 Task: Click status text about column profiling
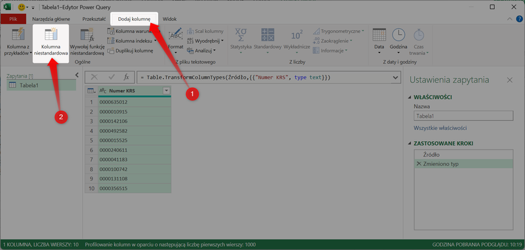pyautogui.click(x=171, y=245)
